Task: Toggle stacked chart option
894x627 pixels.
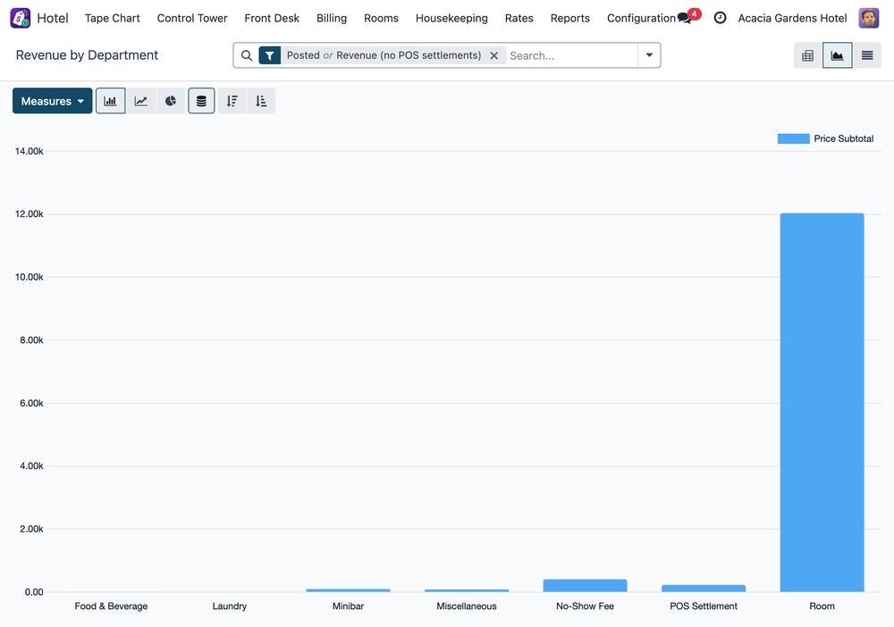Action: pos(201,101)
